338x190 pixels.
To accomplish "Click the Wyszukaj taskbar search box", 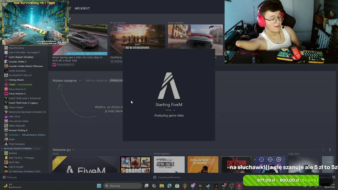I will [122, 186].
